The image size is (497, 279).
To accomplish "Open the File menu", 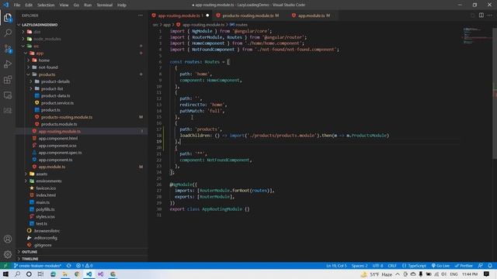I will (17, 5).
